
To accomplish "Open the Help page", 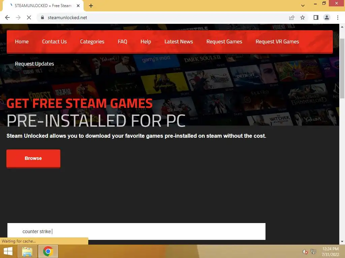I will (146, 42).
